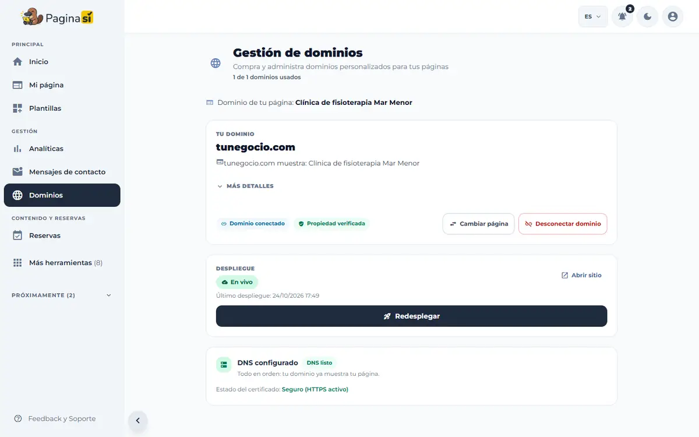The height and width of the screenshot is (437, 699).
Task: Click globe icon beside Gestión de dominios
Action: coord(216,63)
